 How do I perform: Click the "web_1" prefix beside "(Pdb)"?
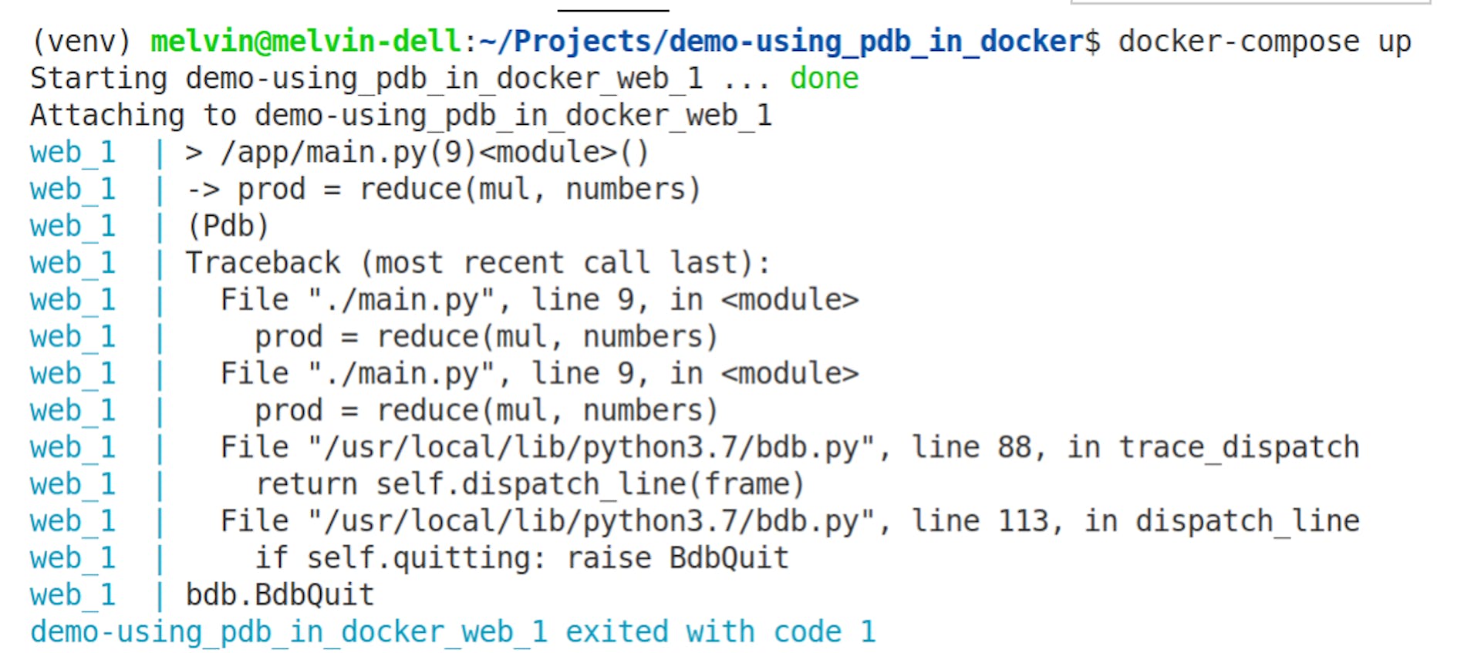(73, 227)
